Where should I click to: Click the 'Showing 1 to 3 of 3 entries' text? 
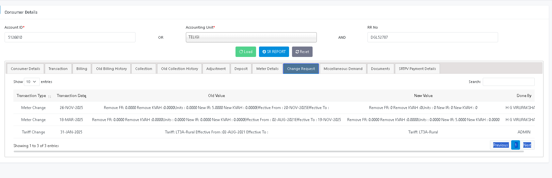(36, 146)
